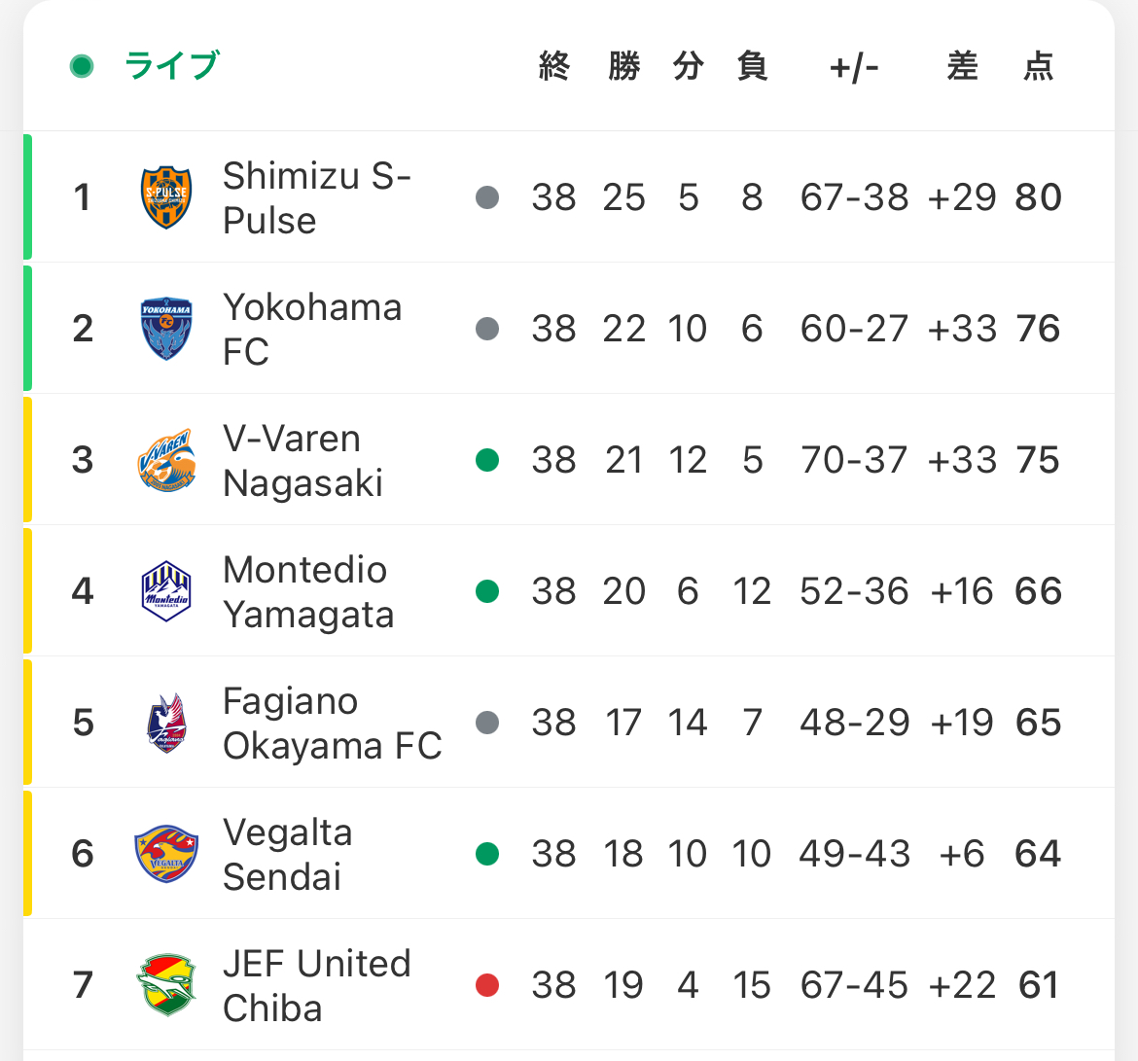Click red status dot for JEF United Chiba
Viewport: 1138px width, 1061px height.
(487, 985)
